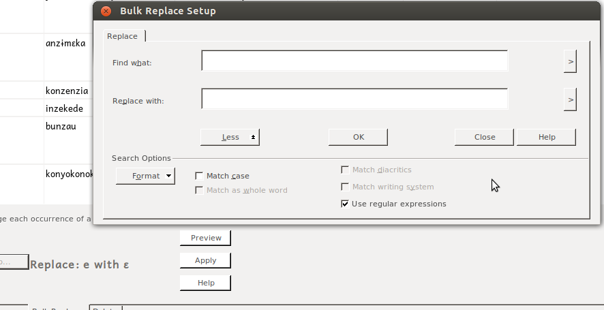Click the Apply button
The image size is (604, 310).
coord(206,260)
